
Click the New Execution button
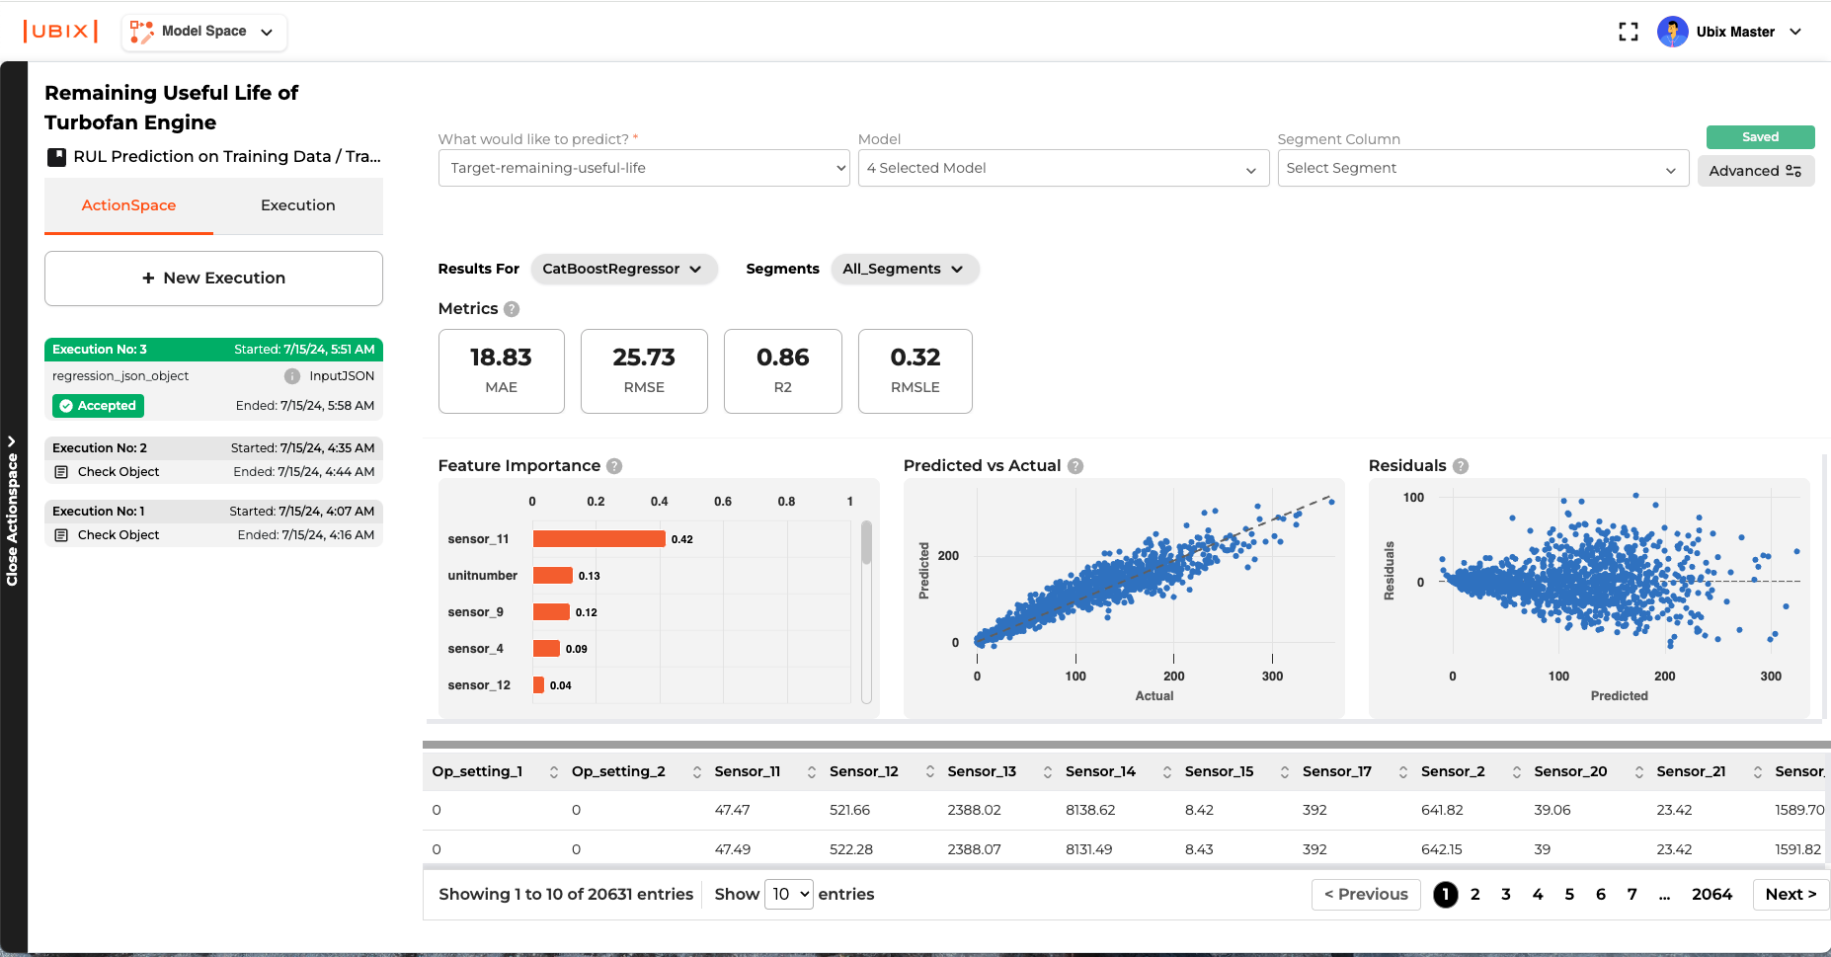pos(213,279)
